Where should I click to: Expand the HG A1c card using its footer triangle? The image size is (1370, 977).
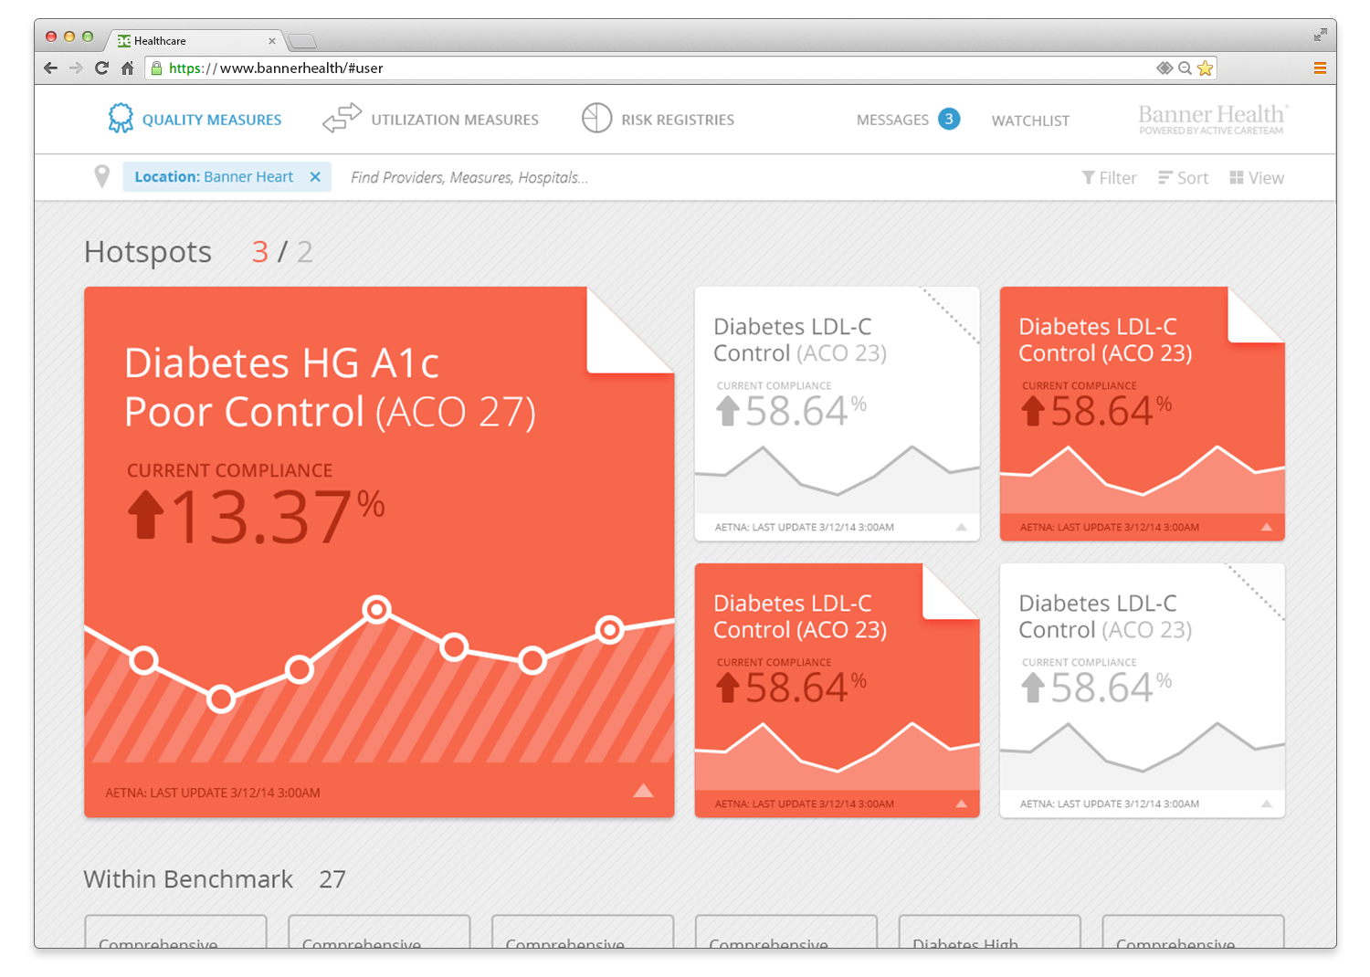click(x=644, y=791)
